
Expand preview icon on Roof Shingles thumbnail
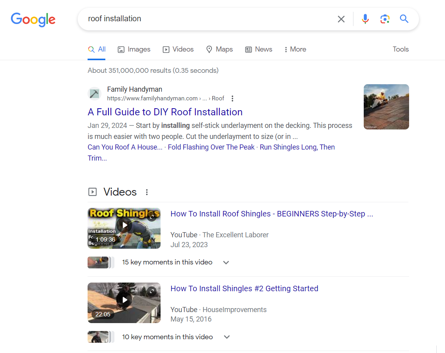(x=152, y=216)
